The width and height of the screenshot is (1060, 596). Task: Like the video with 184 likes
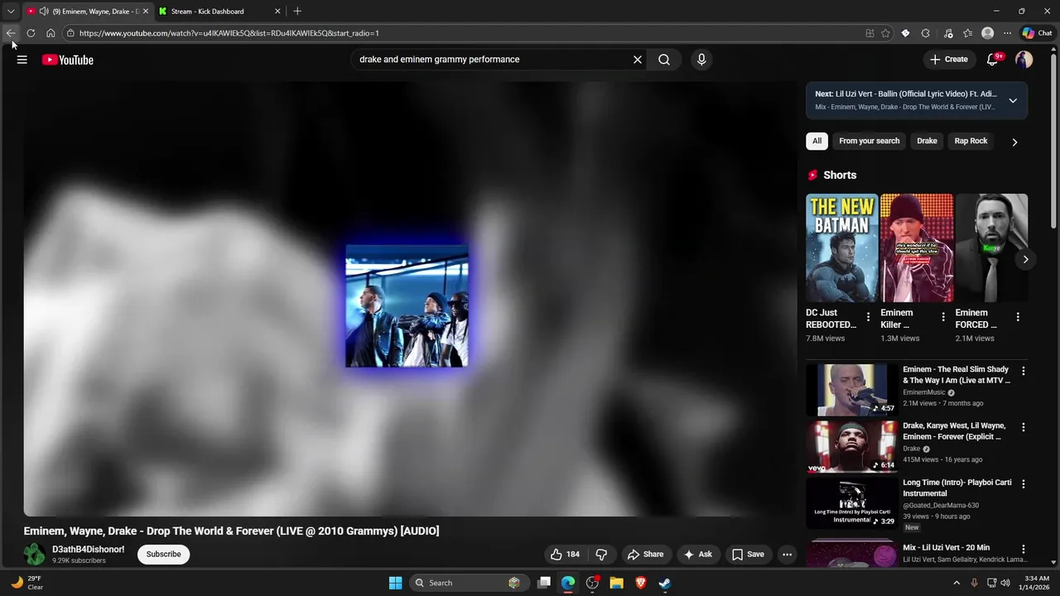pyautogui.click(x=566, y=555)
